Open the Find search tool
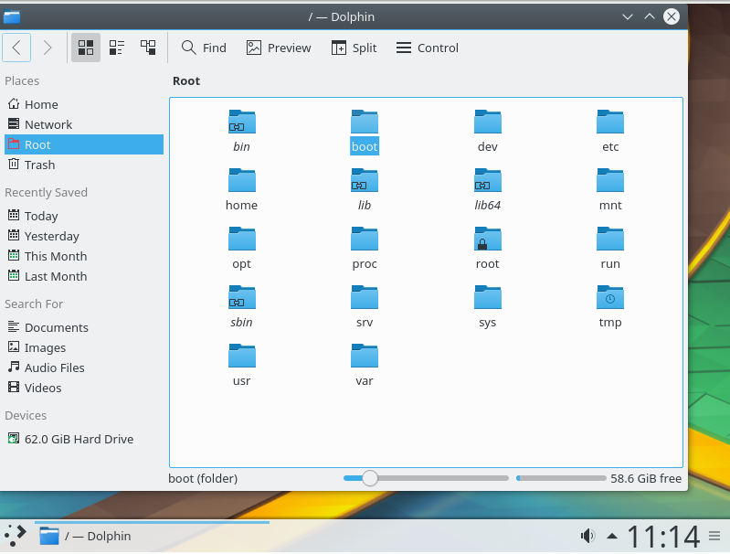Screen dimensions: 730x554 [203, 48]
